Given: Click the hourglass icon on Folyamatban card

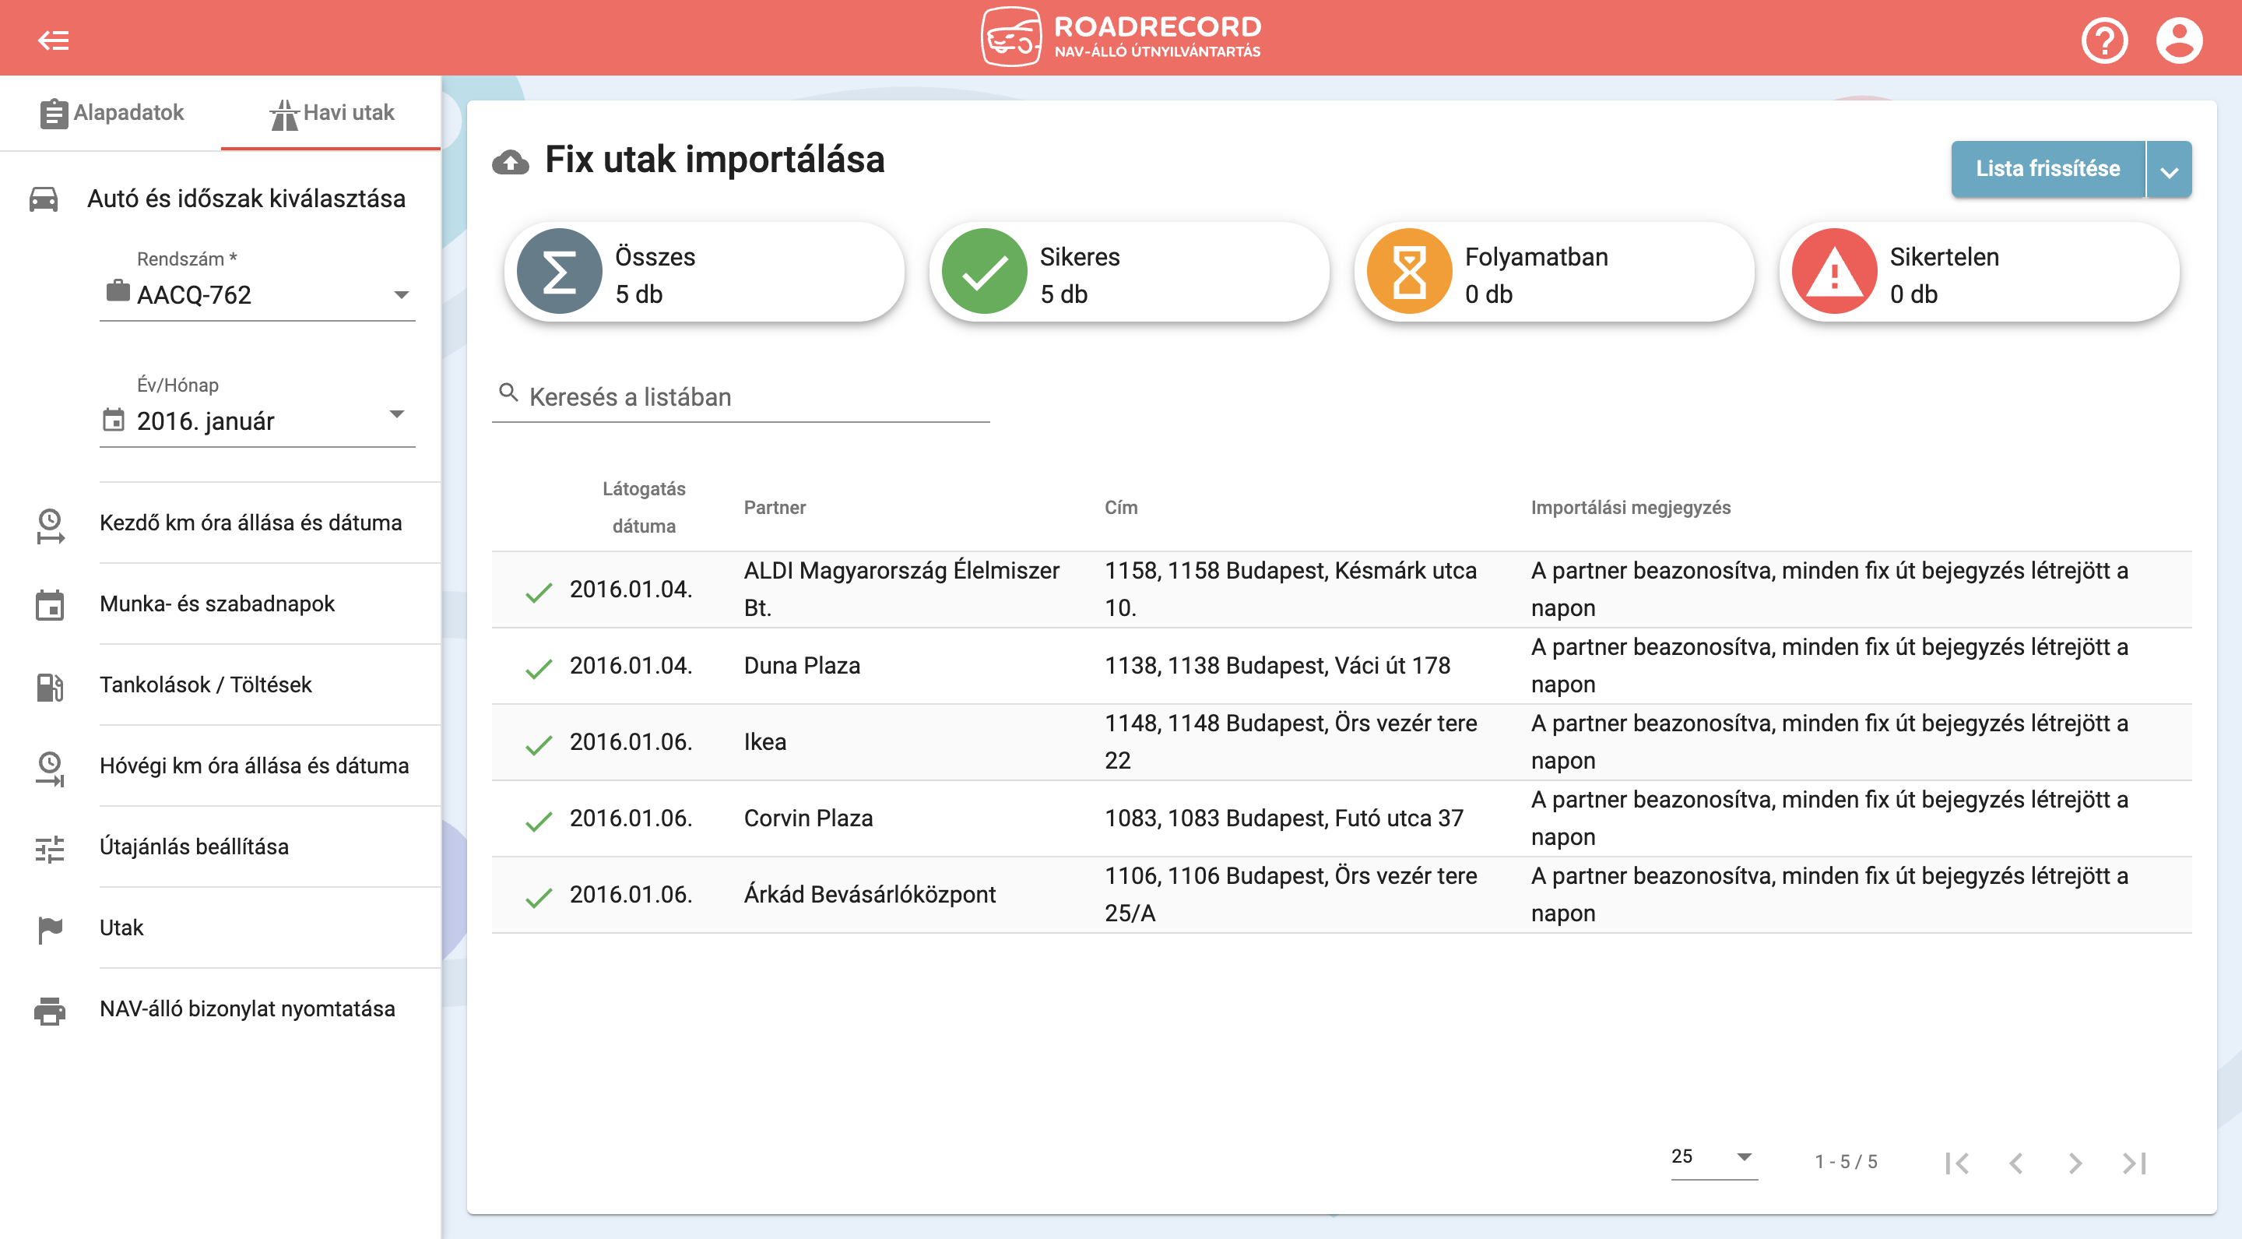Looking at the screenshot, I should tap(1409, 272).
